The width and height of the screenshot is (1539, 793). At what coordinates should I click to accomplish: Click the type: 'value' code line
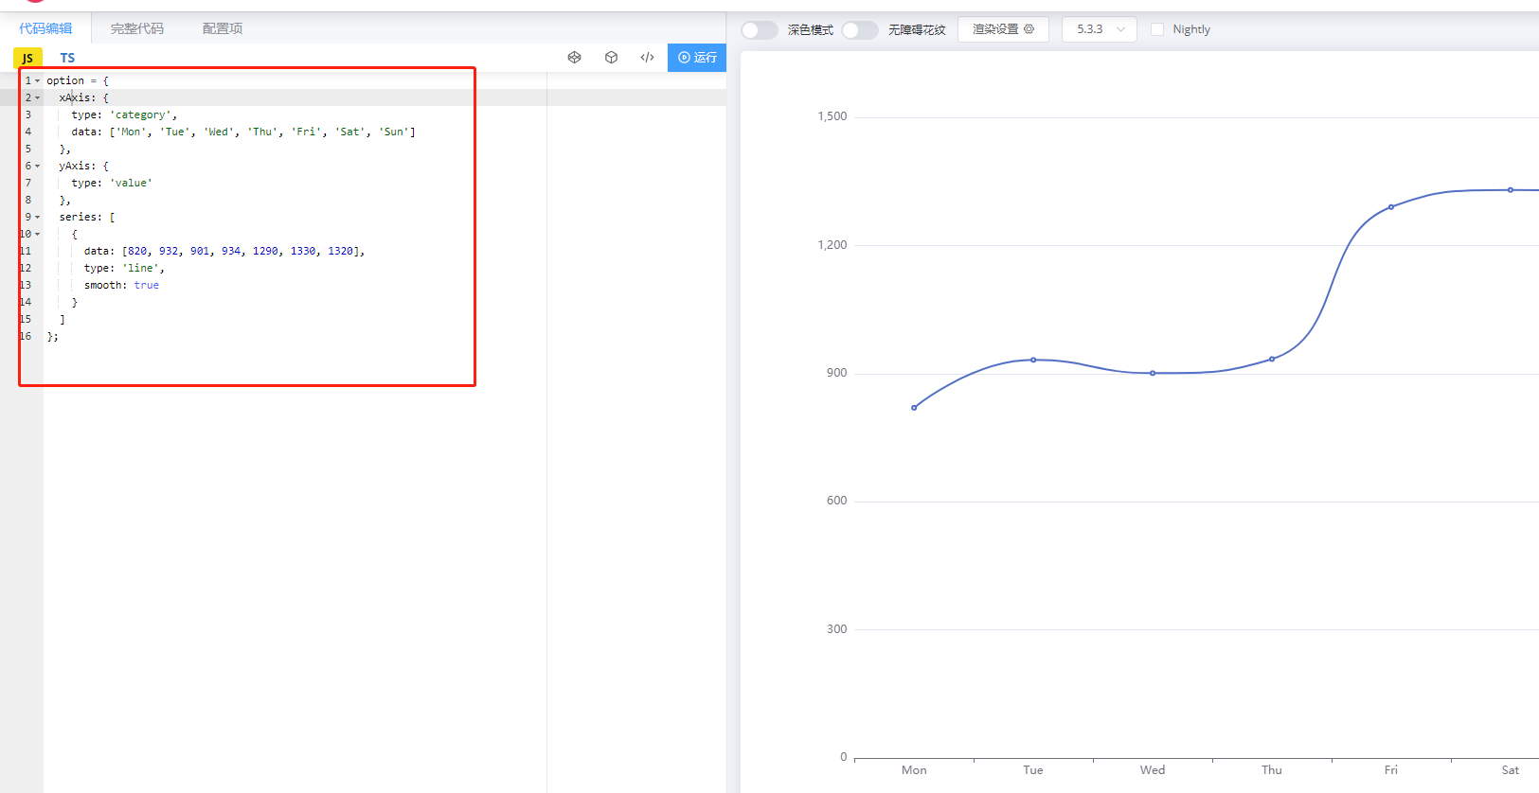(x=112, y=184)
